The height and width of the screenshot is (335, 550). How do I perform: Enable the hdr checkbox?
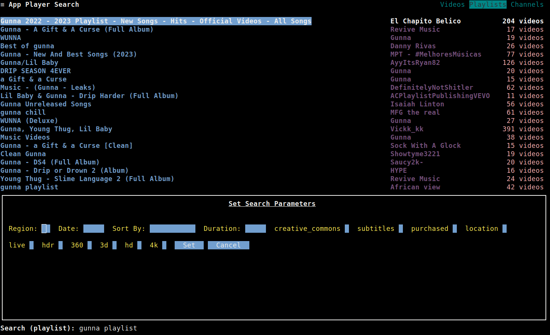coord(60,245)
